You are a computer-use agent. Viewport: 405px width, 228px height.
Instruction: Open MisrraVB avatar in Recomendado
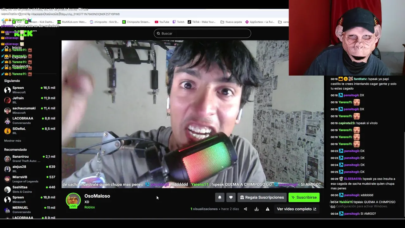[7, 179]
